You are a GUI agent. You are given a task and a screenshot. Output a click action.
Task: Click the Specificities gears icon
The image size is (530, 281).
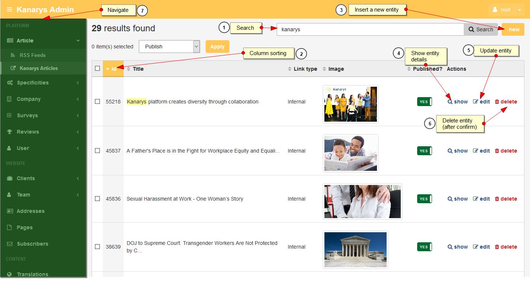10,83
